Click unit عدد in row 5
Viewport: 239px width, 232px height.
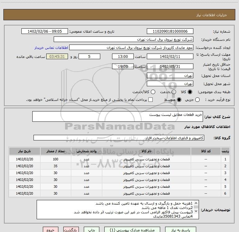click(x=86, y=187)
